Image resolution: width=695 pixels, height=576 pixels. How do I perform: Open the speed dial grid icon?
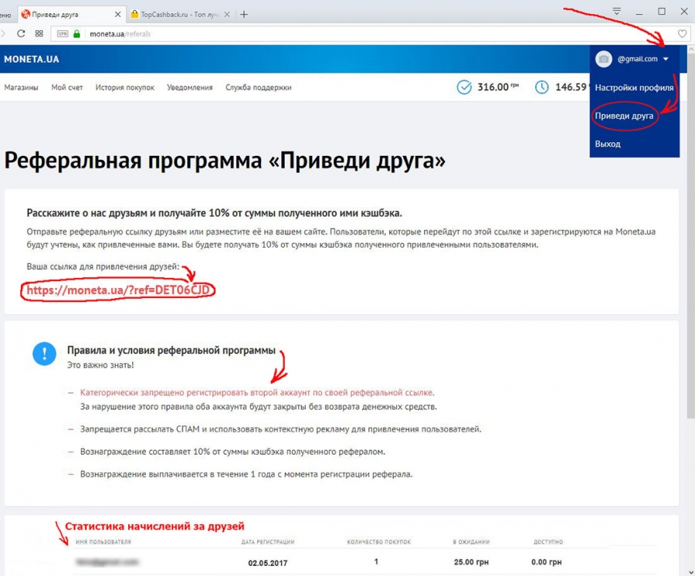pos(39,34)
